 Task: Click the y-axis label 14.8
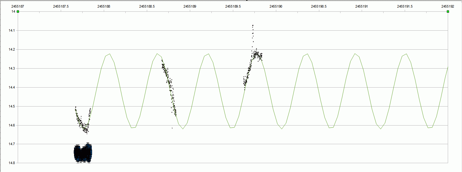tap(13, 163)
